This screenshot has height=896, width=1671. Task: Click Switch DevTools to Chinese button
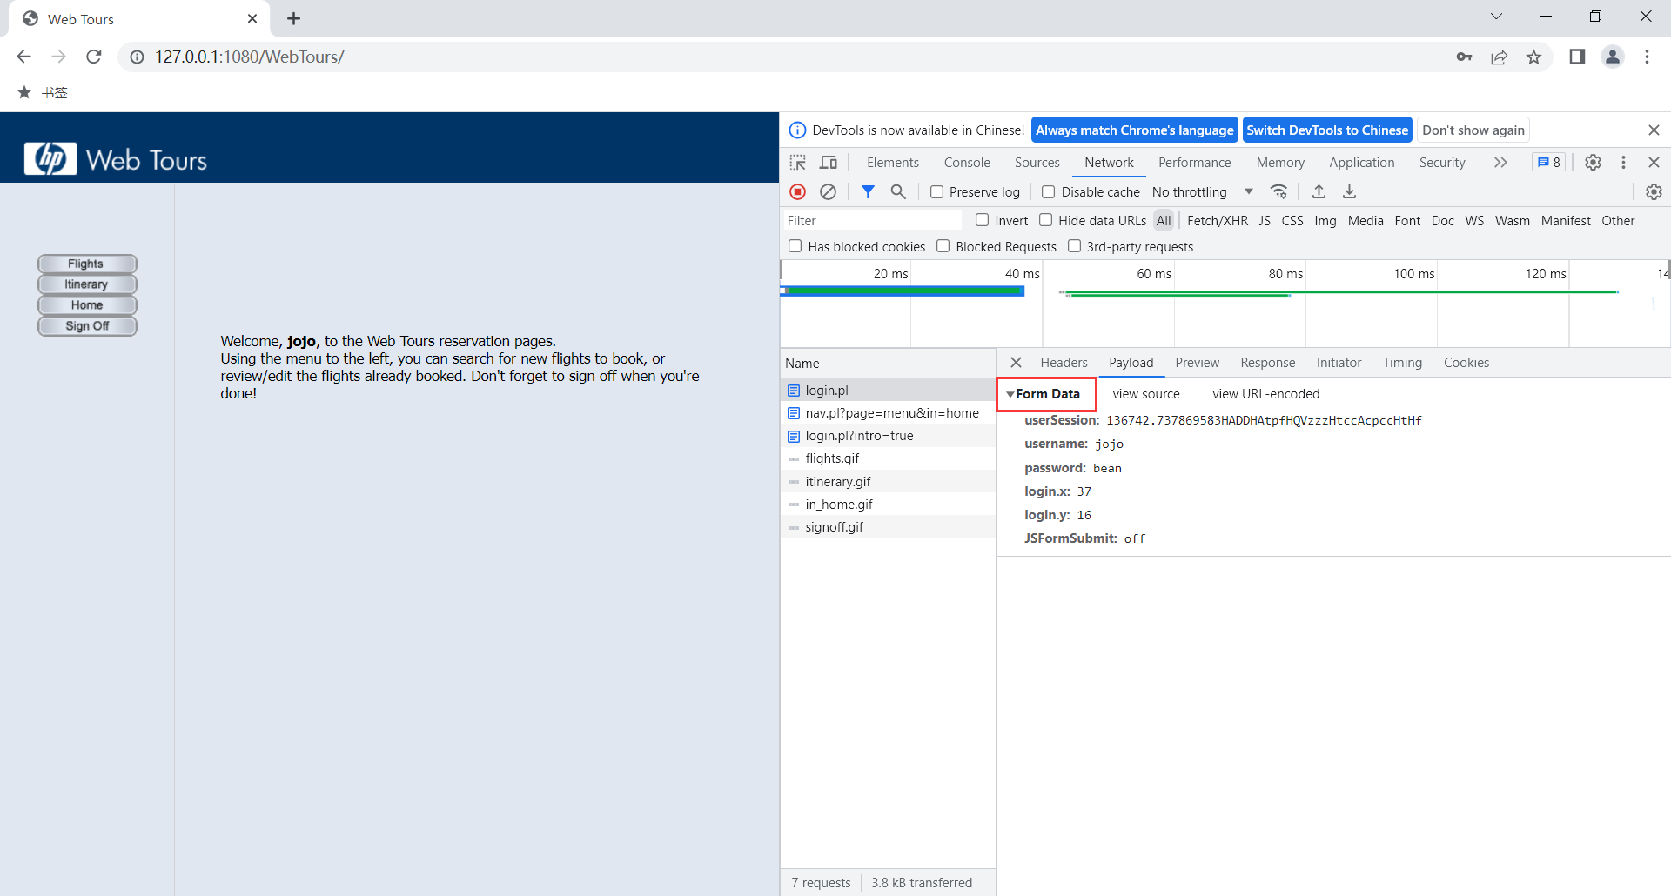[1327, 130]
